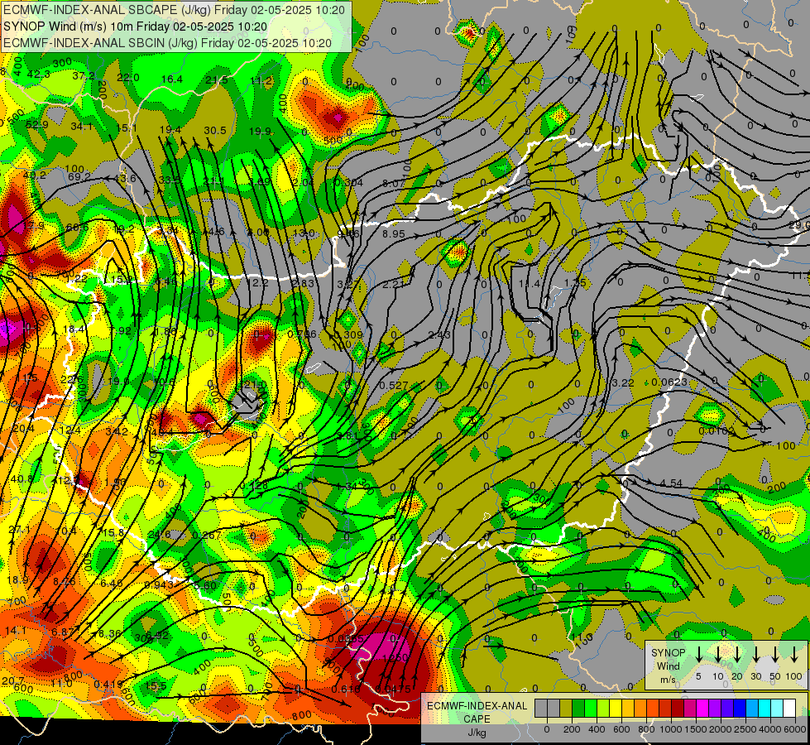The image size is (810, 745).
Task: Click the 30.5 CIN value on map
Action: (x=215, y=130)
